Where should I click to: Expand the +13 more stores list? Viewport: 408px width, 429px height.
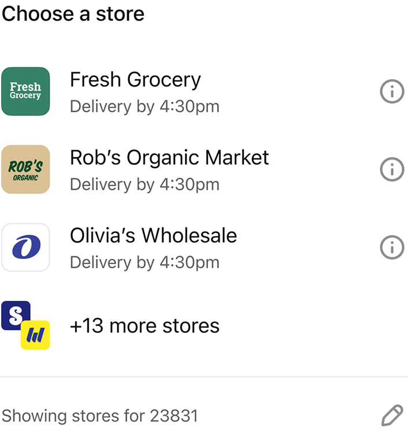[x=144, y=326]
